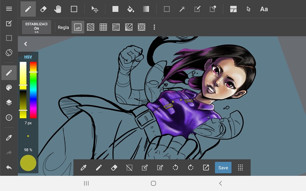Enable the grid crosshatch ruler
Image resolution: width=306 pixels, height=191 pixels.
103,27
